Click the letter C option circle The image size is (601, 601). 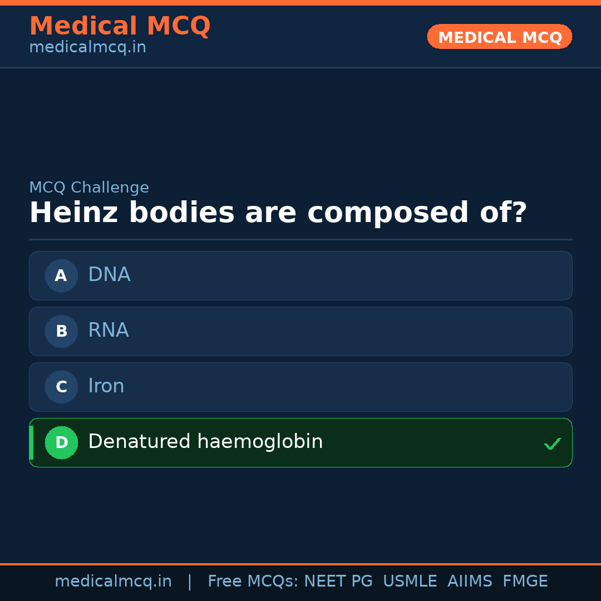point(61,387)
